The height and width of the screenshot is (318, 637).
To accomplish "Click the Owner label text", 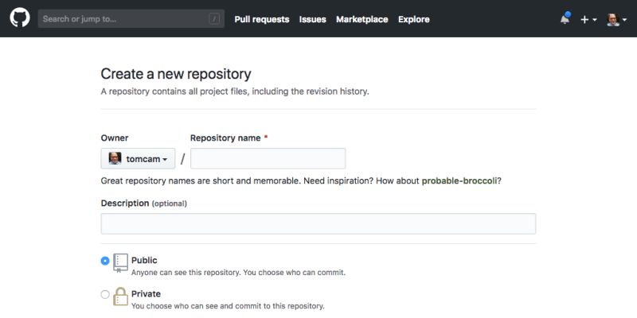I will point(115,138).
